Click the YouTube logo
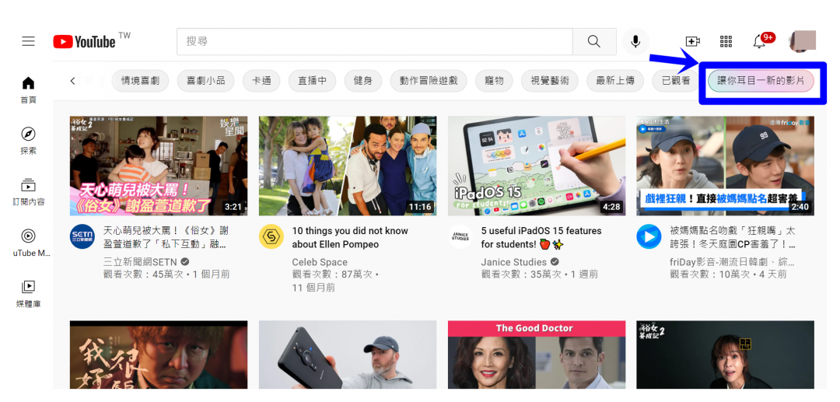Screen dimensions: 840x402 pos(84,41)
